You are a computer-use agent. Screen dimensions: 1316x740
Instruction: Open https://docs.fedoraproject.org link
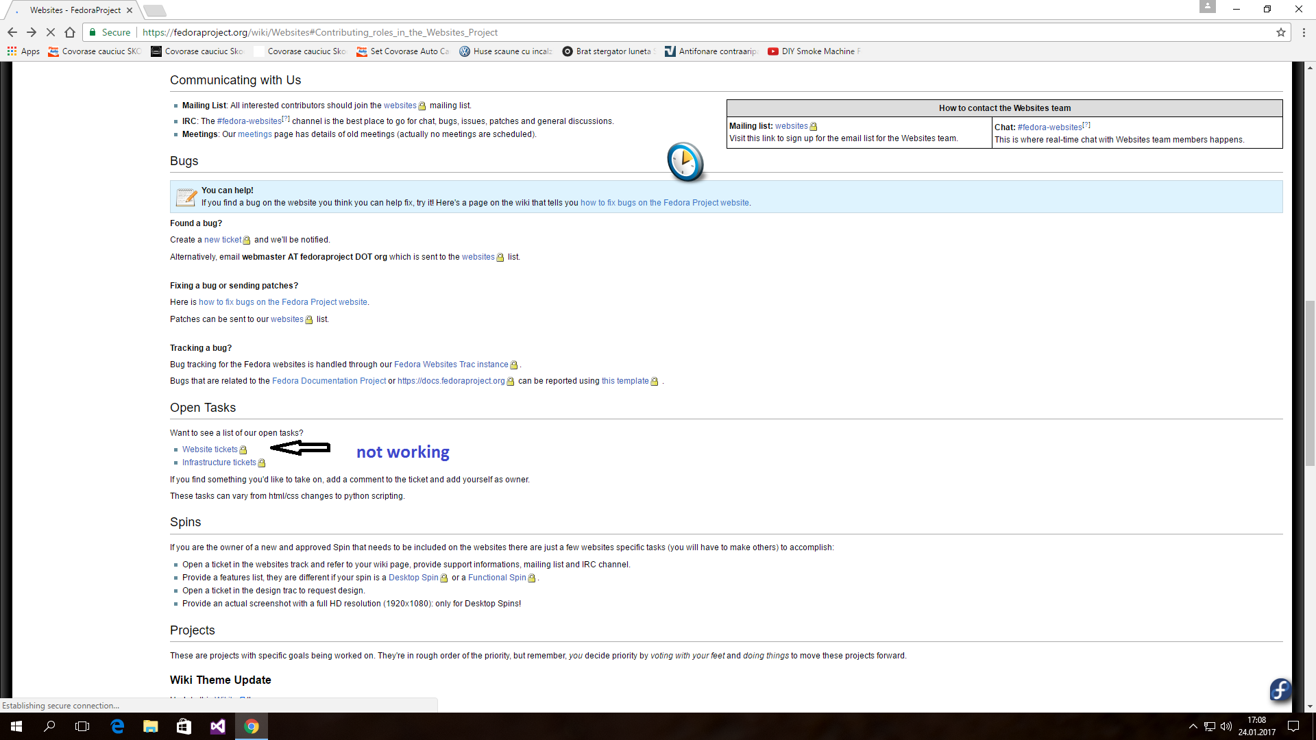point(451,381)
